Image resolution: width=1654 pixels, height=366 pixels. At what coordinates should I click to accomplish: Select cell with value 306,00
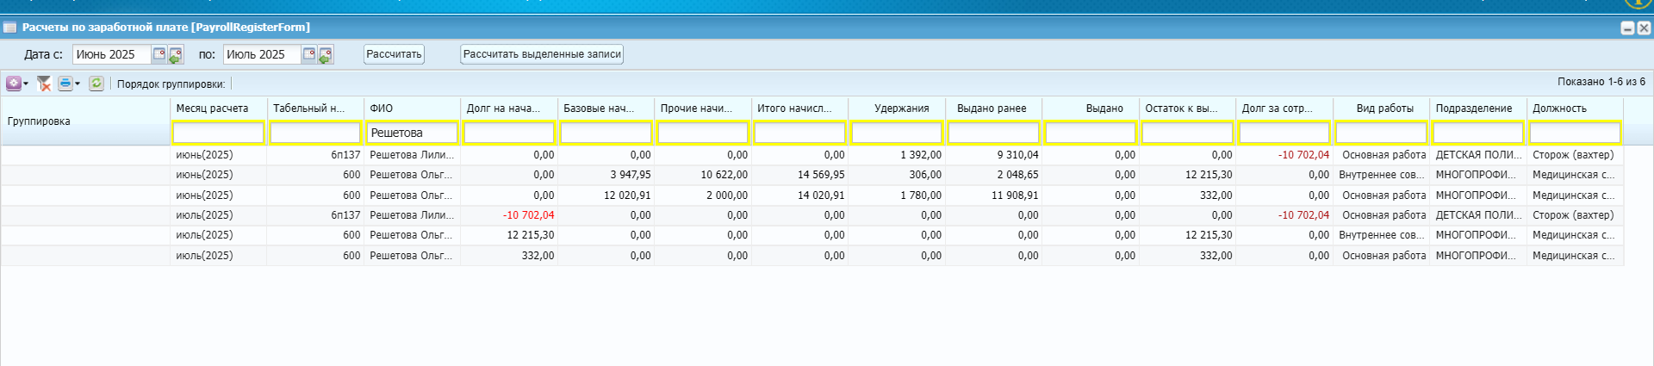(x=896, y=175)
